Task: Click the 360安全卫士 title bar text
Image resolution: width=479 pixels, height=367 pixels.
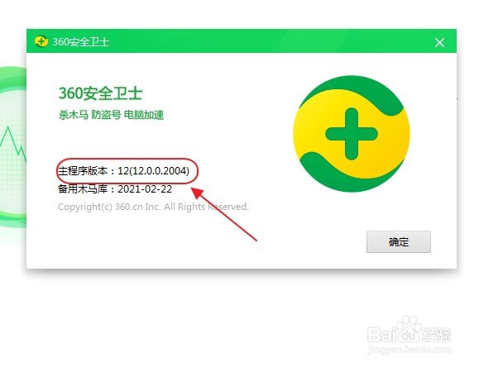Action: (80, 42)
